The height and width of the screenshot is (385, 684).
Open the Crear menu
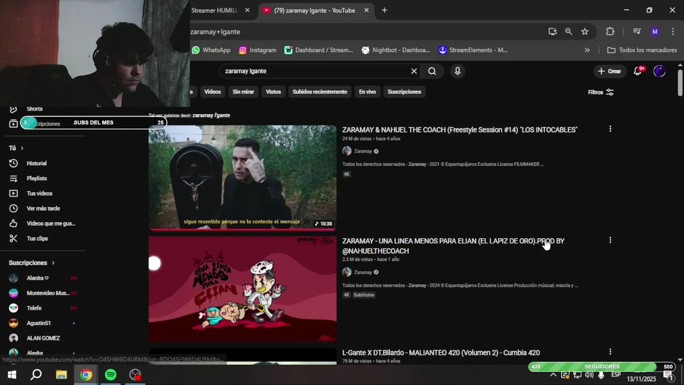click(609, 71)
